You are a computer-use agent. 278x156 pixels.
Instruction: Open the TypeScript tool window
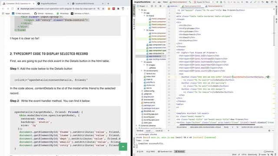pyautogui.click(x=165, y=152)
